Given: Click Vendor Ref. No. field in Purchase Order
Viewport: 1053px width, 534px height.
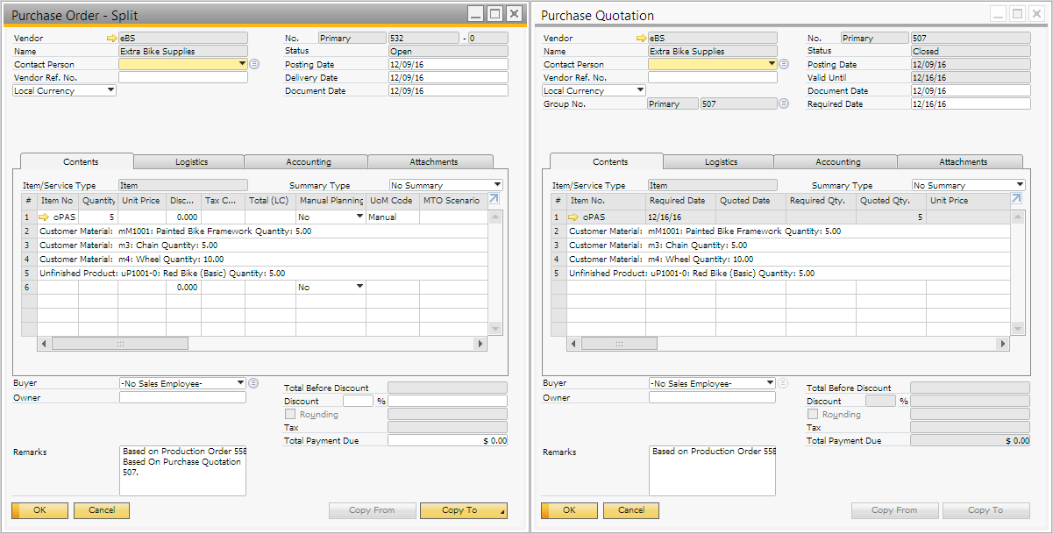Looking at the screenshot, I should (x=182, y=77).
